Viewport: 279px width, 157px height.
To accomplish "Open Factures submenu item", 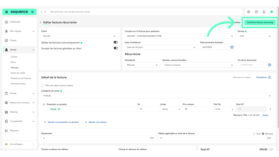I will pos(15,67).
